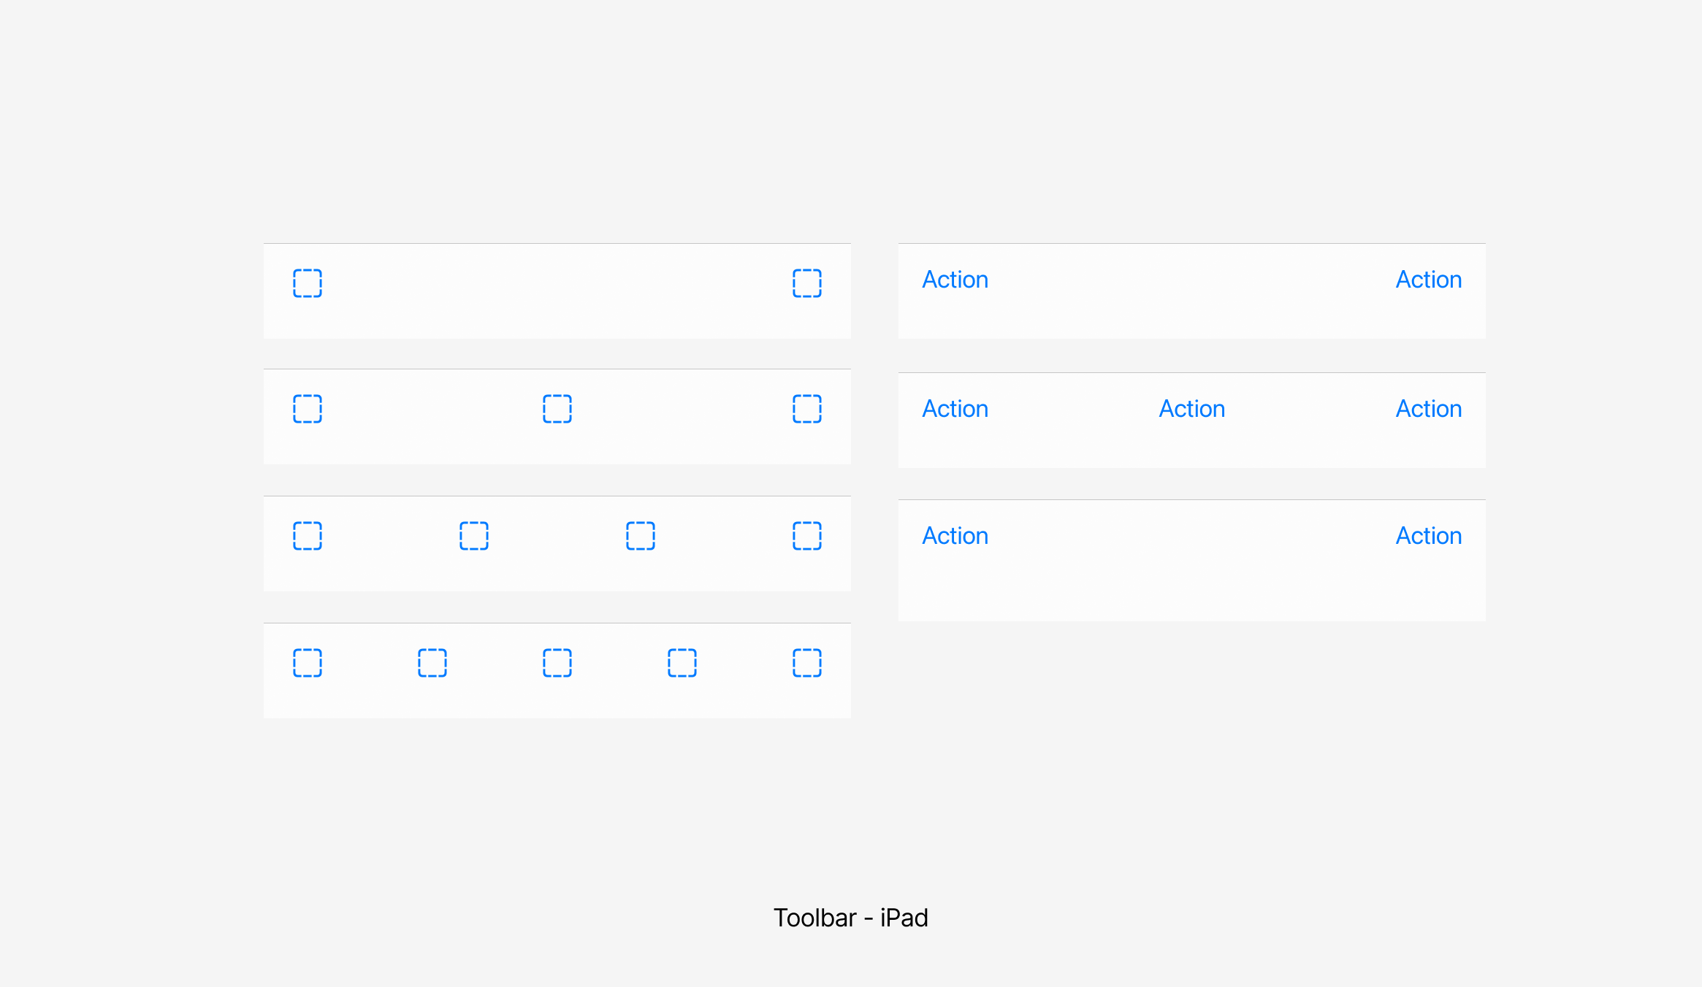Viewport: 1702px width, 987px height.
Task: Select middle placeholder icon in the three-icon toolbar
Action: 557,409
